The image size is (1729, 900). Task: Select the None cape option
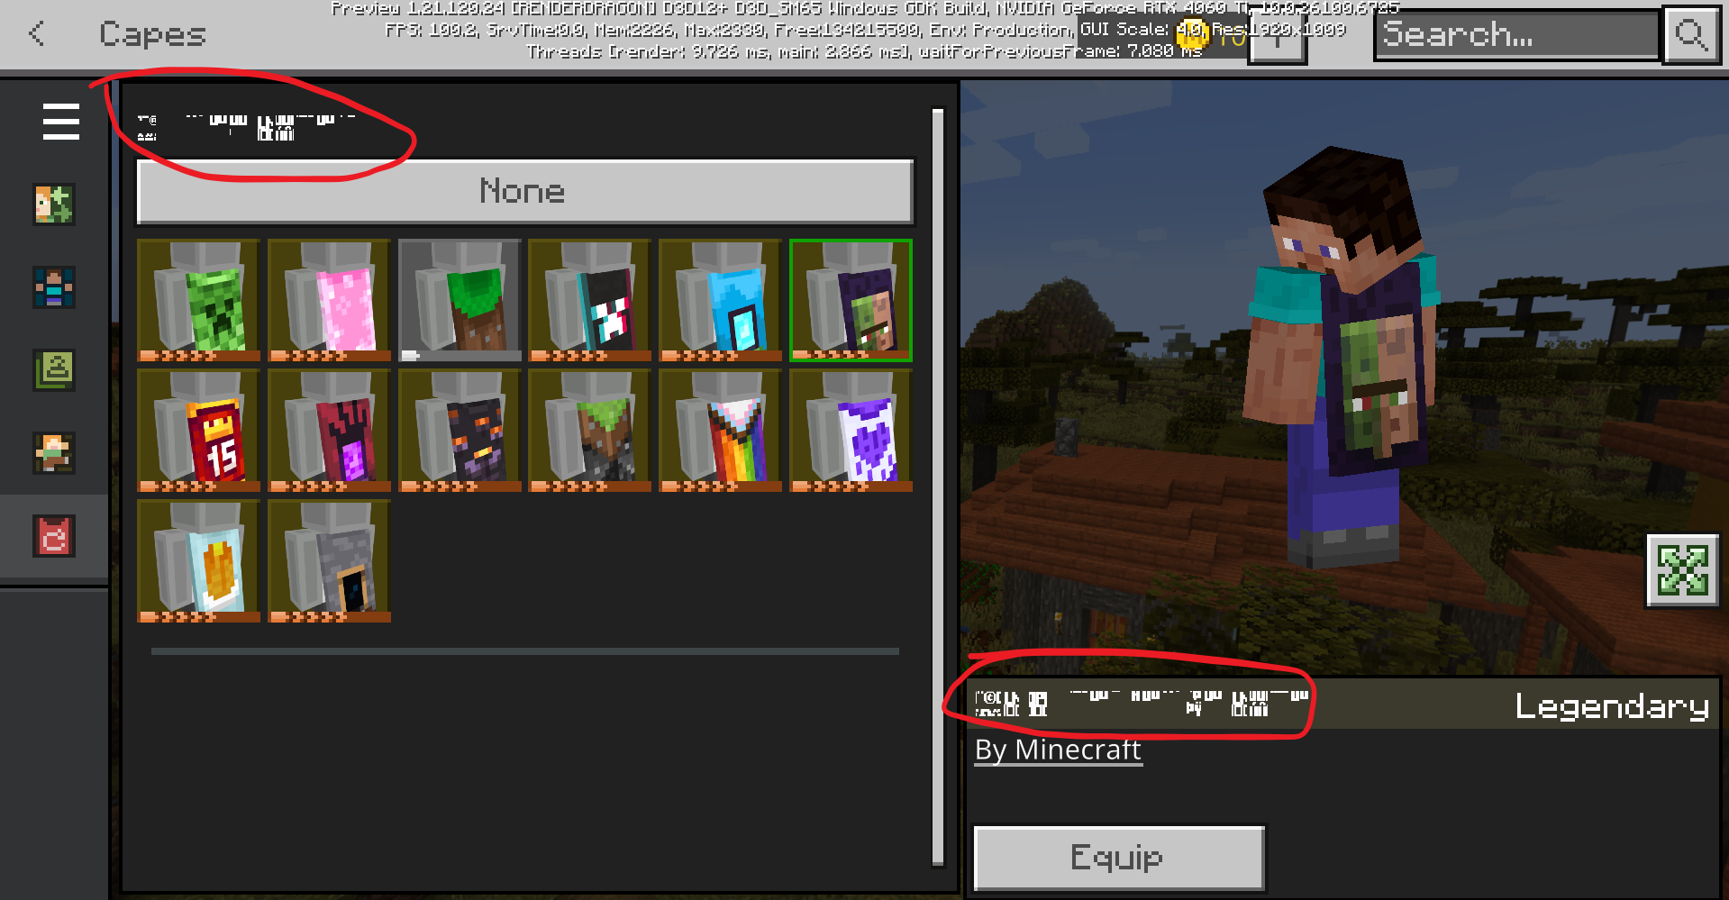[x=524, y=192]
